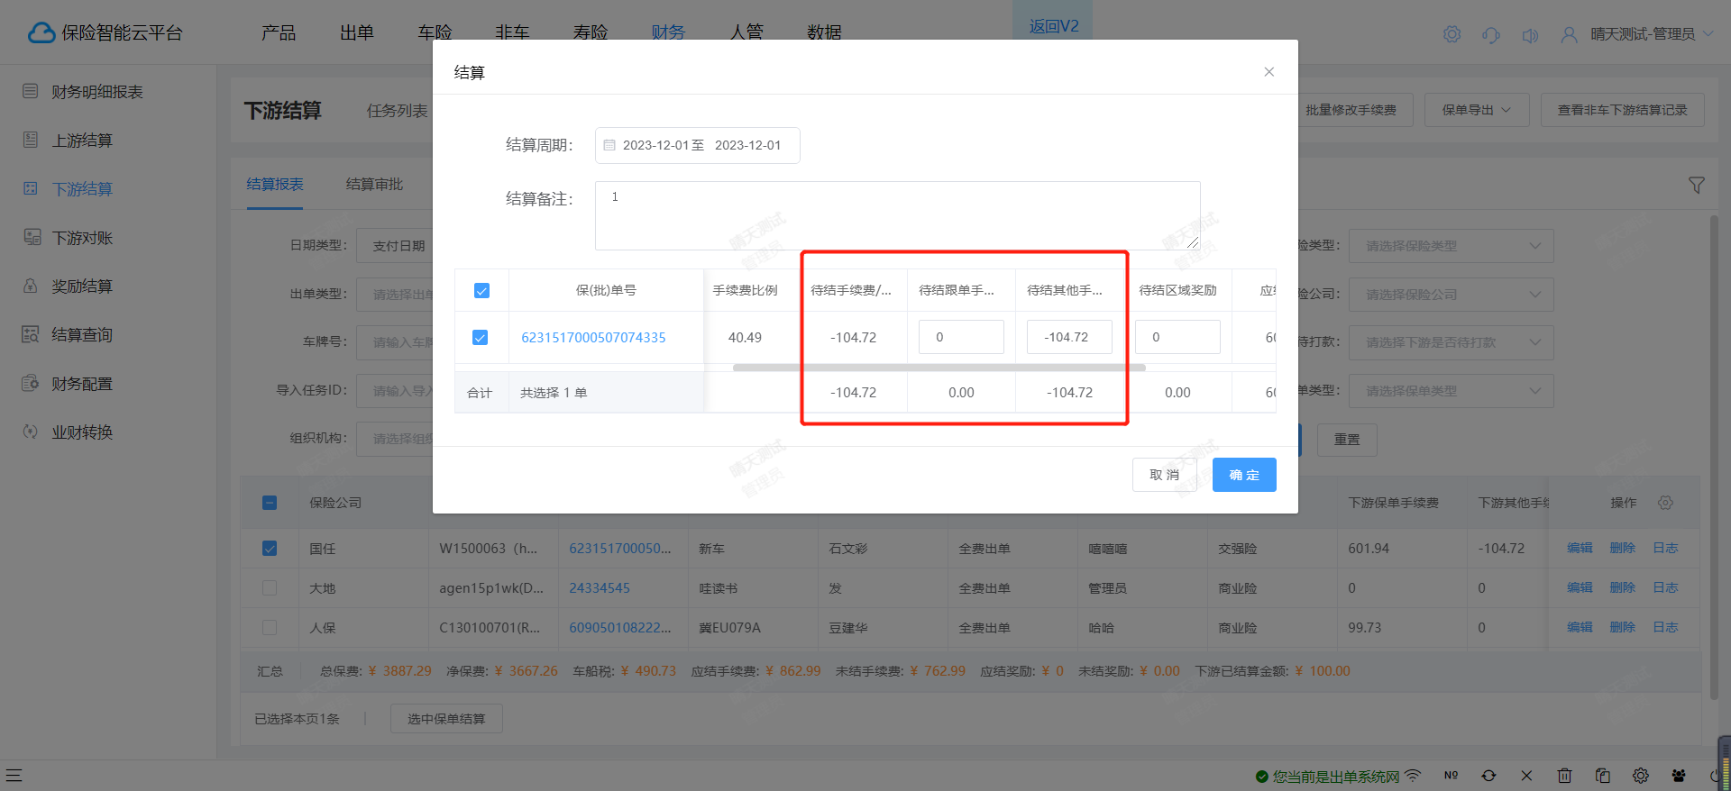The height and width of the screenshot is (791, 1731).
Task: Click the copy pages icon in status bar
Action: tap(1603, 775)
